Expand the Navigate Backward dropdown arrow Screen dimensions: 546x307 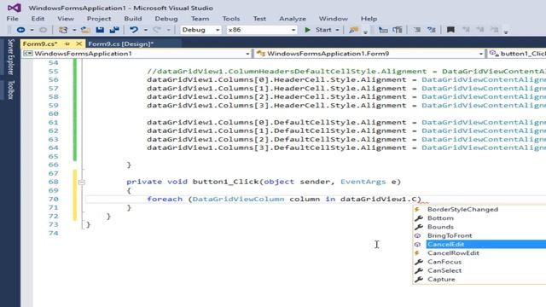tap(32, 31)
